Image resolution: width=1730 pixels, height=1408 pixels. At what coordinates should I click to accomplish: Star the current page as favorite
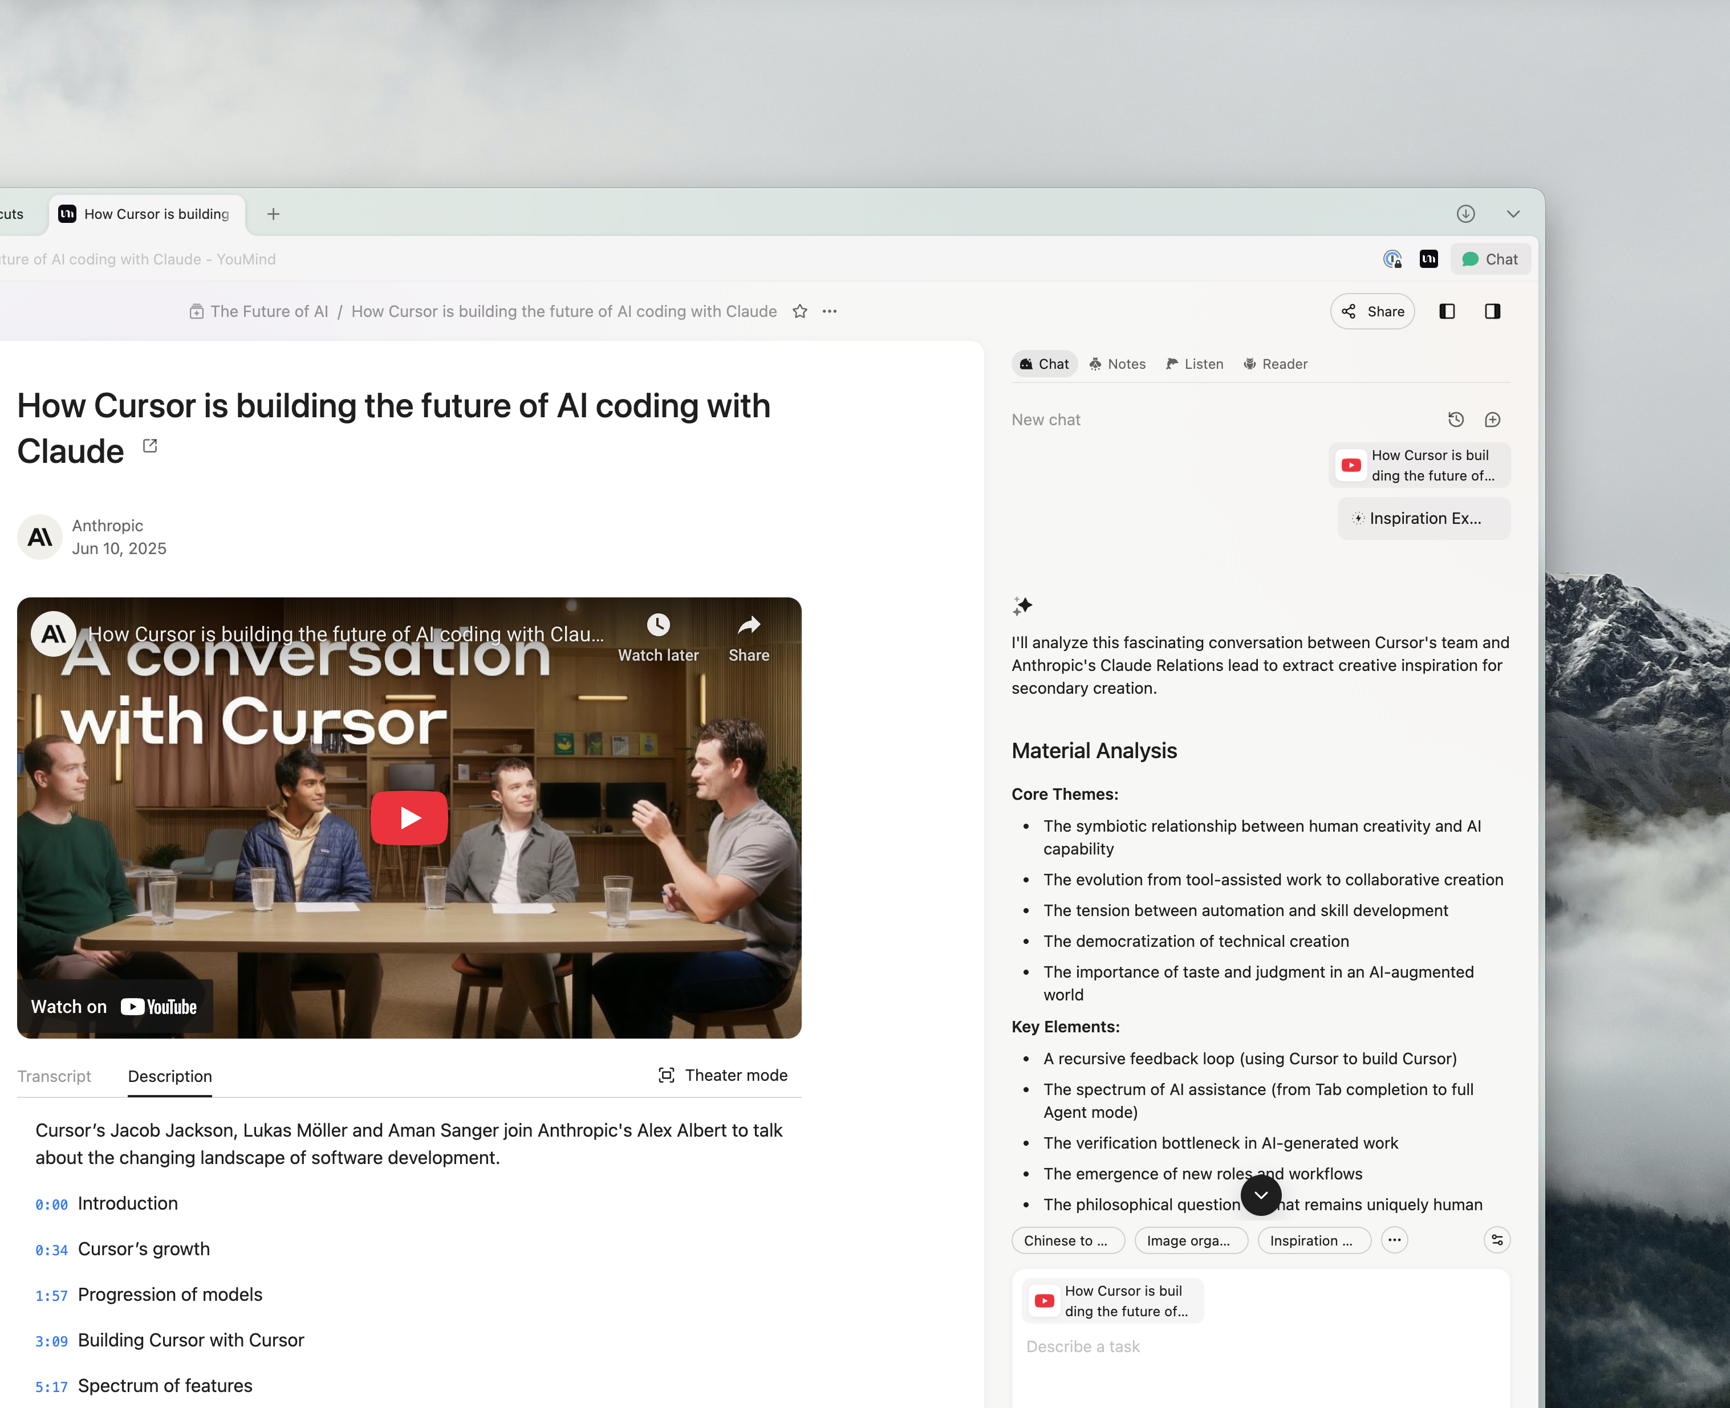(x=799, y=311)
